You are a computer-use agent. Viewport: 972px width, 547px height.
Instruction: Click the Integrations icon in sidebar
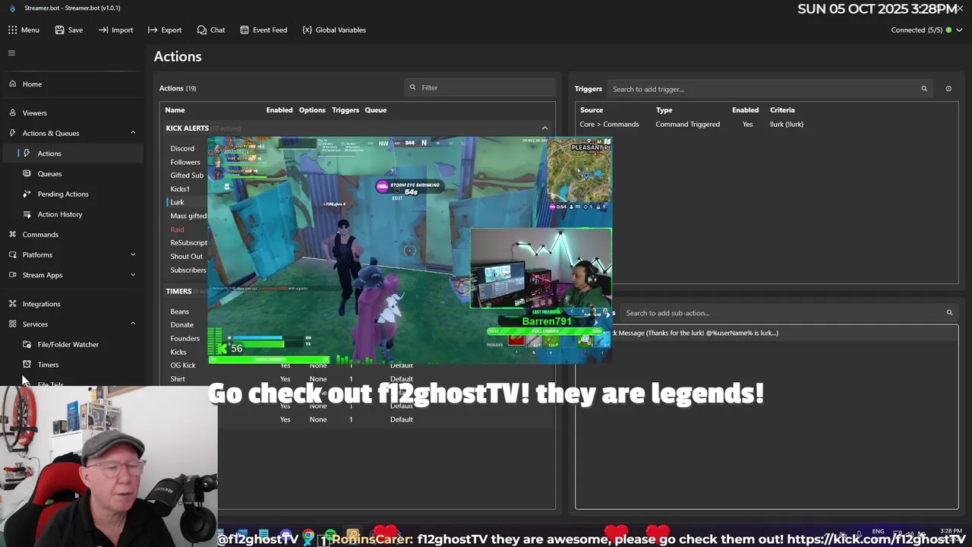pyautogui.click(x=12, y=304)
